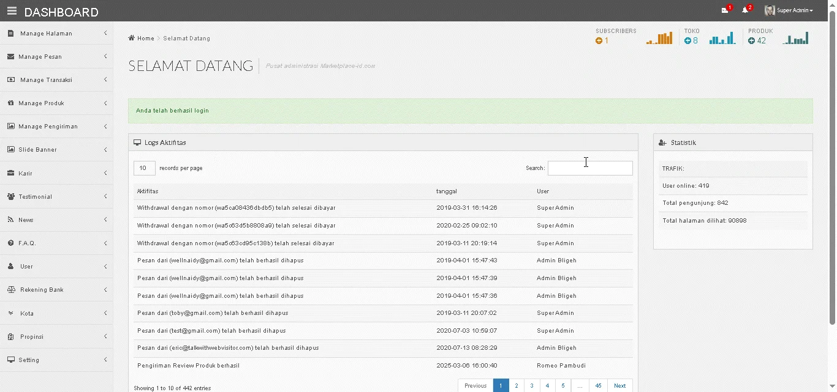Image resolution: width=837 pixels, height=392 pixels.
Task: Click the Home icon in breadcrumb
Action: coord(132,38)
